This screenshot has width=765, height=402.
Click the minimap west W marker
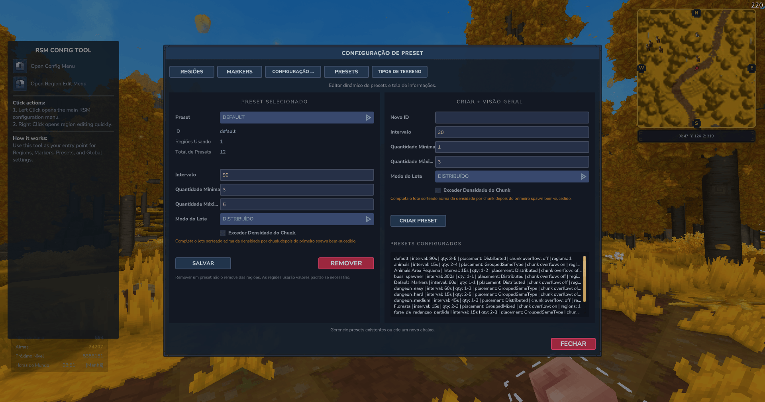(641, 68)
